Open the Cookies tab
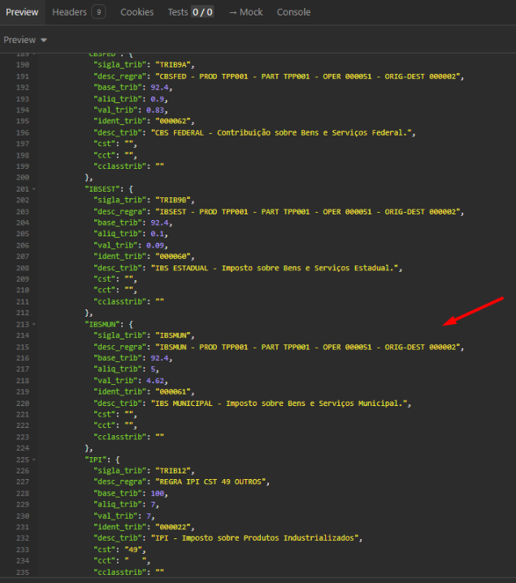This screenshot has width=516, height=583. click(137, 12)
